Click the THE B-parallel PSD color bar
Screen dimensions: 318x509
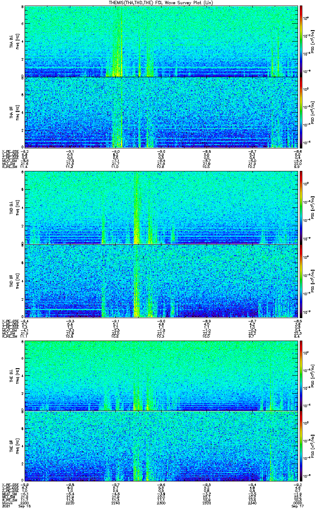[301, 446]
